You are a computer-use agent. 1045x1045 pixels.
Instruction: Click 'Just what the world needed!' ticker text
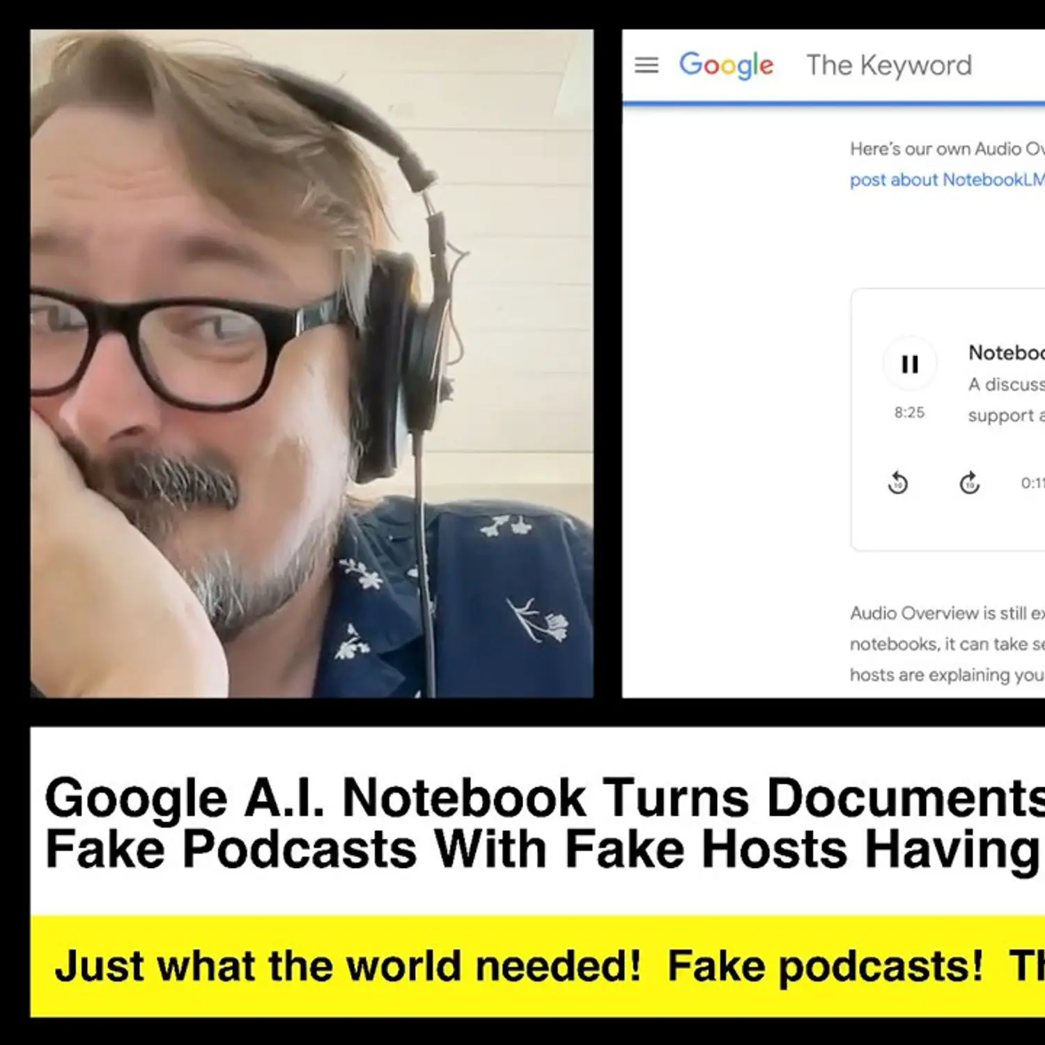(347, 966)
